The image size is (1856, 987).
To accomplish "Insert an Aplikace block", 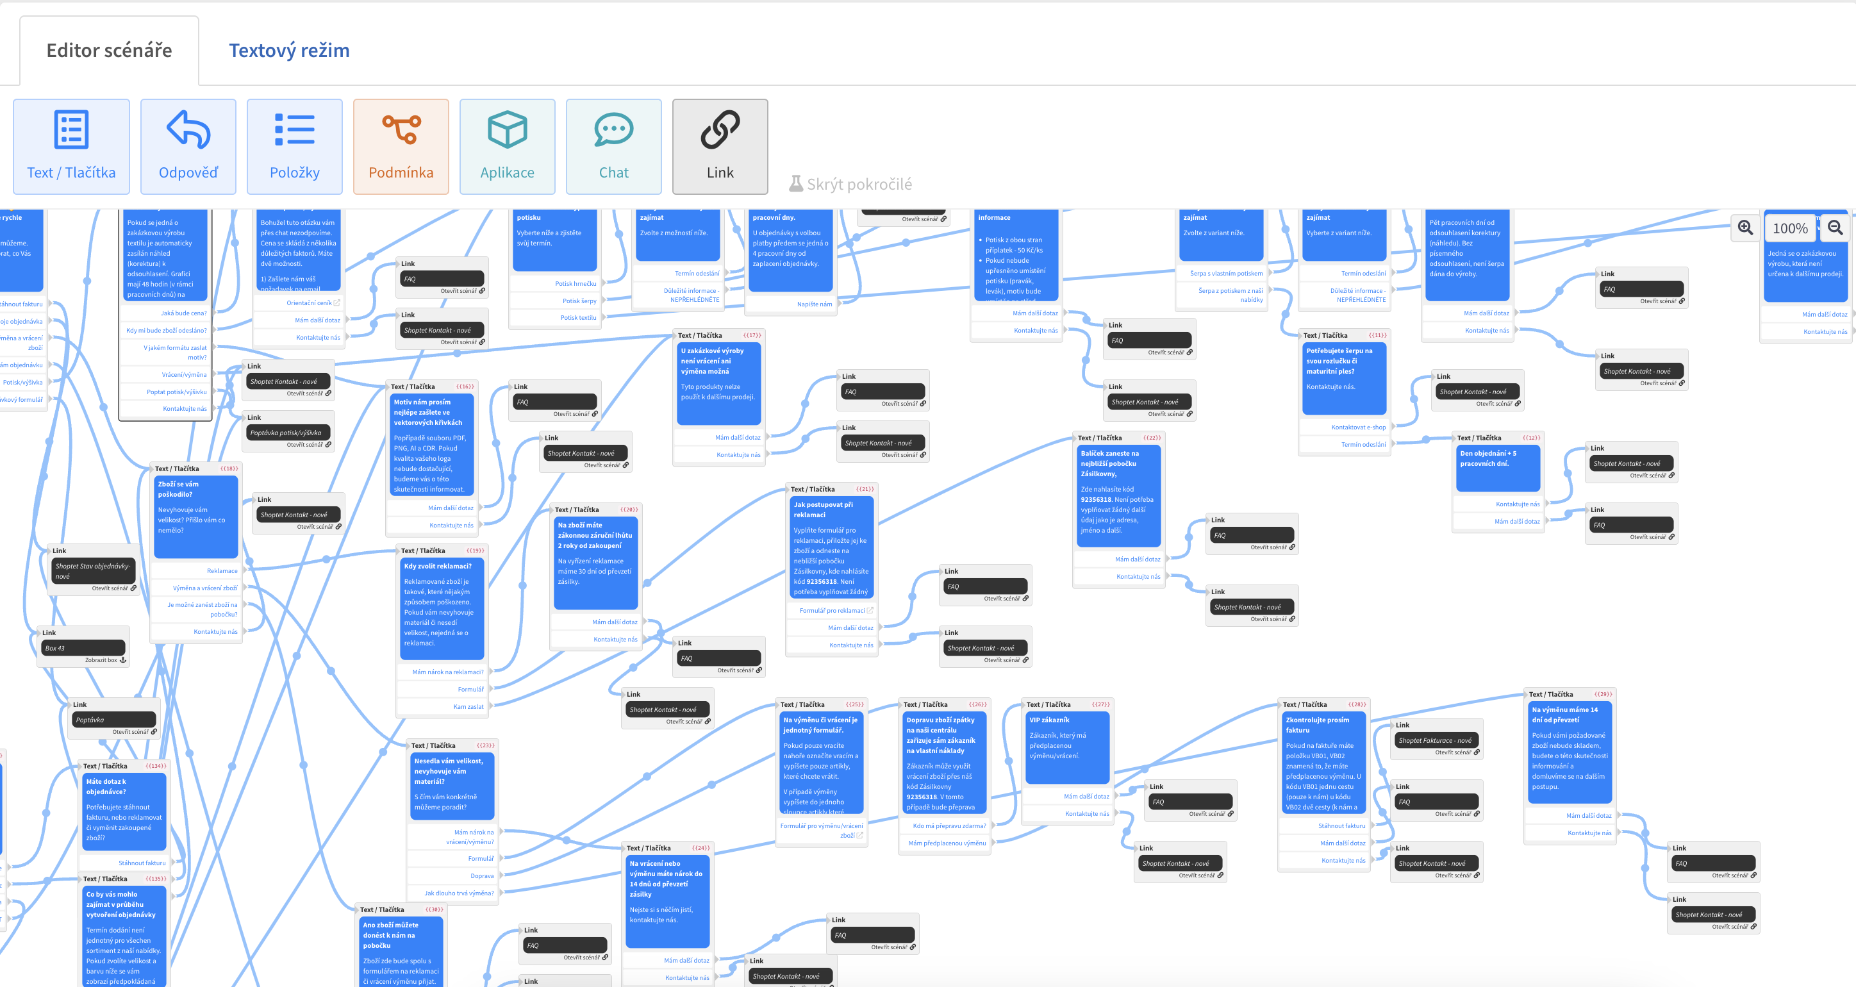I will [x=507, y=147].
